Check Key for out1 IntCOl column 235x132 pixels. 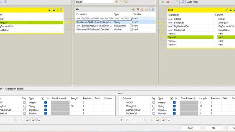coord(153,103)
